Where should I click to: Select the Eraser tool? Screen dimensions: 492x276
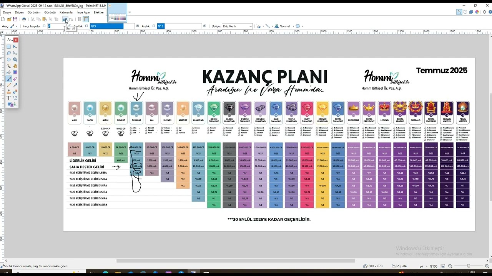tap(15, 79)
